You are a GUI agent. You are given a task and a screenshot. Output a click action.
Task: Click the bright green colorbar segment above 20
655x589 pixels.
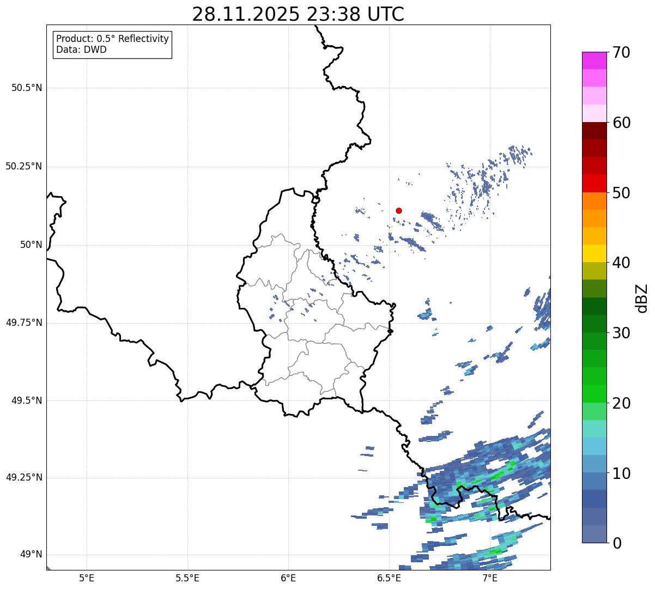(595, 394)
